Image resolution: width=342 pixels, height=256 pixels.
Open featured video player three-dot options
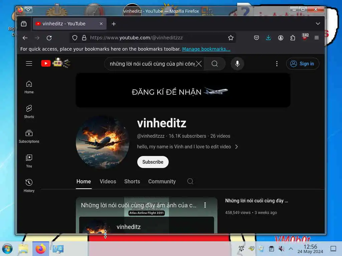click(205, 205)
